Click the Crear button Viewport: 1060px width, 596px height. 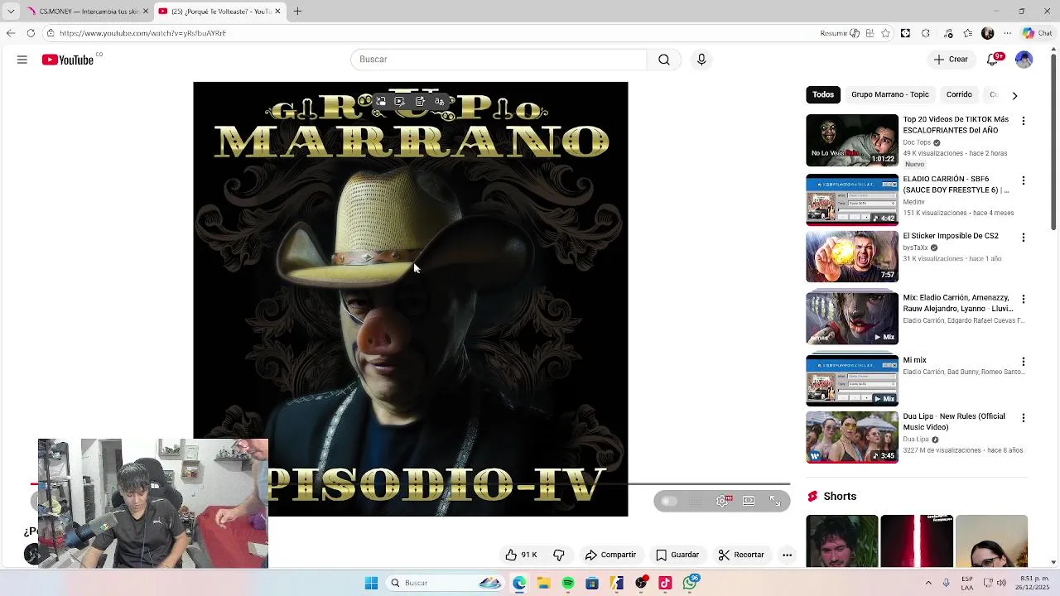(x=951, y=60)
